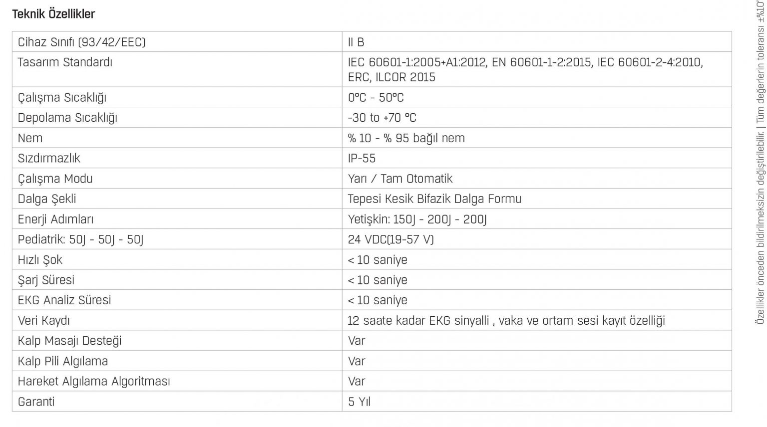This screenshot has height=427, width=767.
Task: Click the IEC 60601-1:2005 standards text
Action: tap(525, 70)
